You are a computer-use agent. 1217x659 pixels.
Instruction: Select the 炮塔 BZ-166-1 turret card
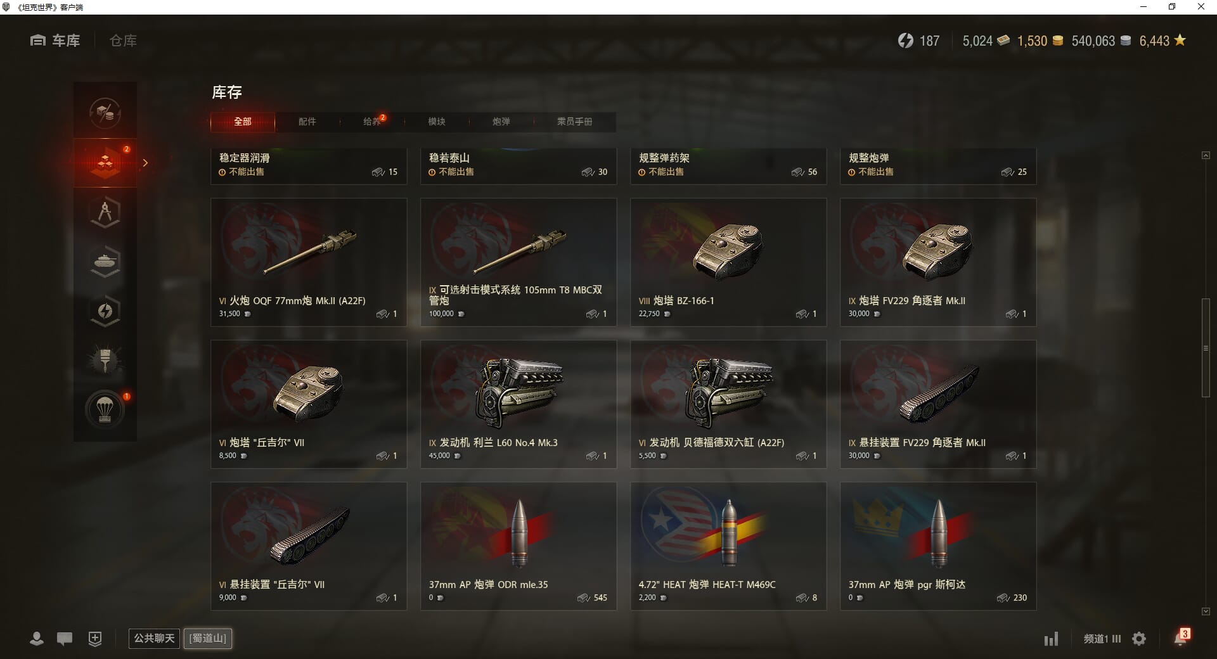click(x=728, y=262)
